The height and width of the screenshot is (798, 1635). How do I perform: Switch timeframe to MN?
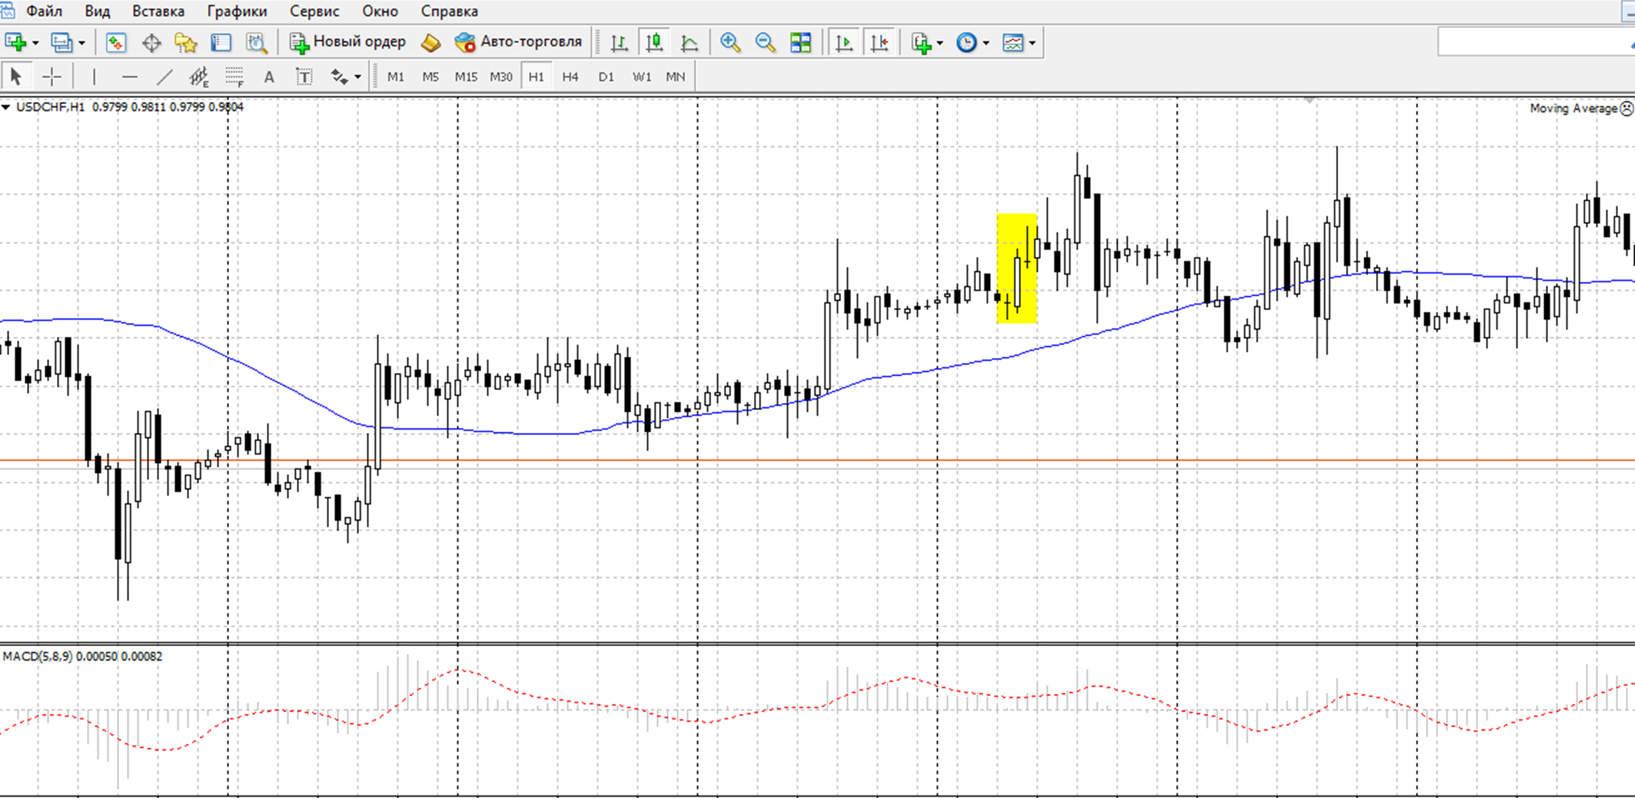point(676,77)
